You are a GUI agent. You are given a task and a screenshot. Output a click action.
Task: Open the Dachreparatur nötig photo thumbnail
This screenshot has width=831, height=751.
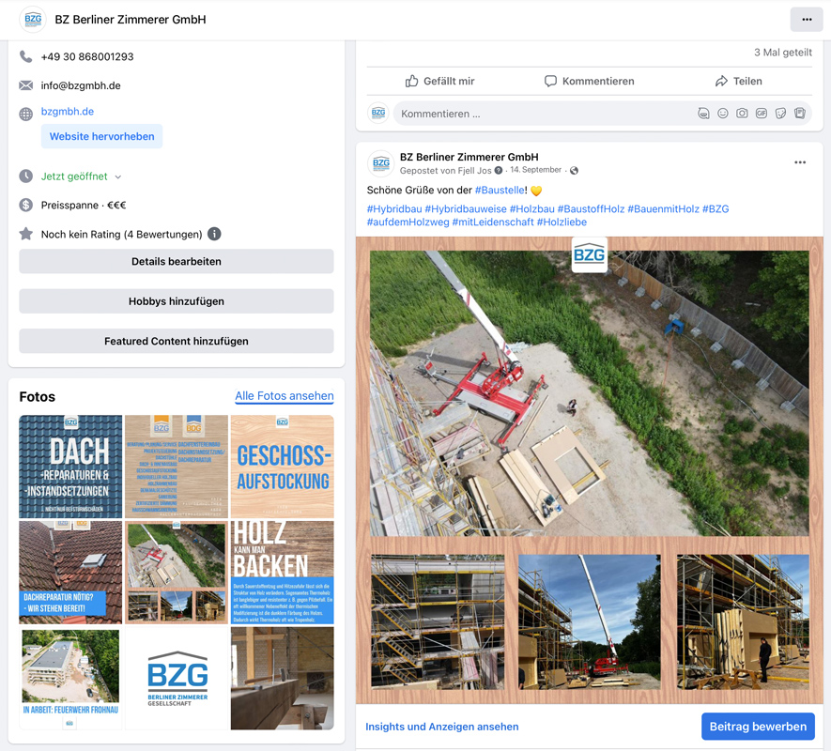pyautogui.click(x=70, y=573)
